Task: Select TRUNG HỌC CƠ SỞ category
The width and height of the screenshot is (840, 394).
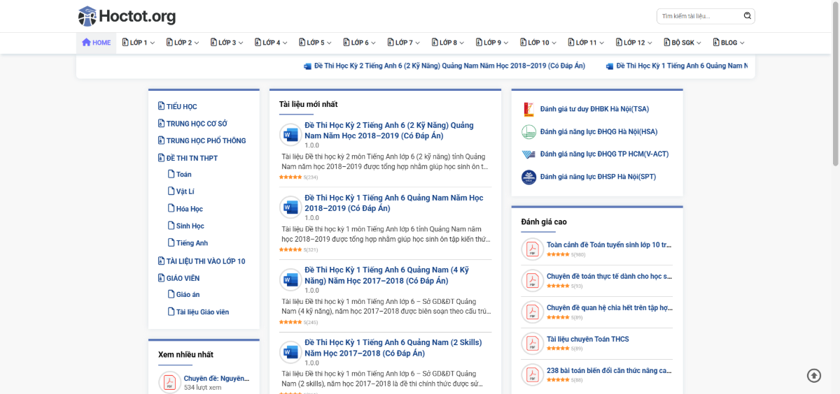Action: coord(196,124)
